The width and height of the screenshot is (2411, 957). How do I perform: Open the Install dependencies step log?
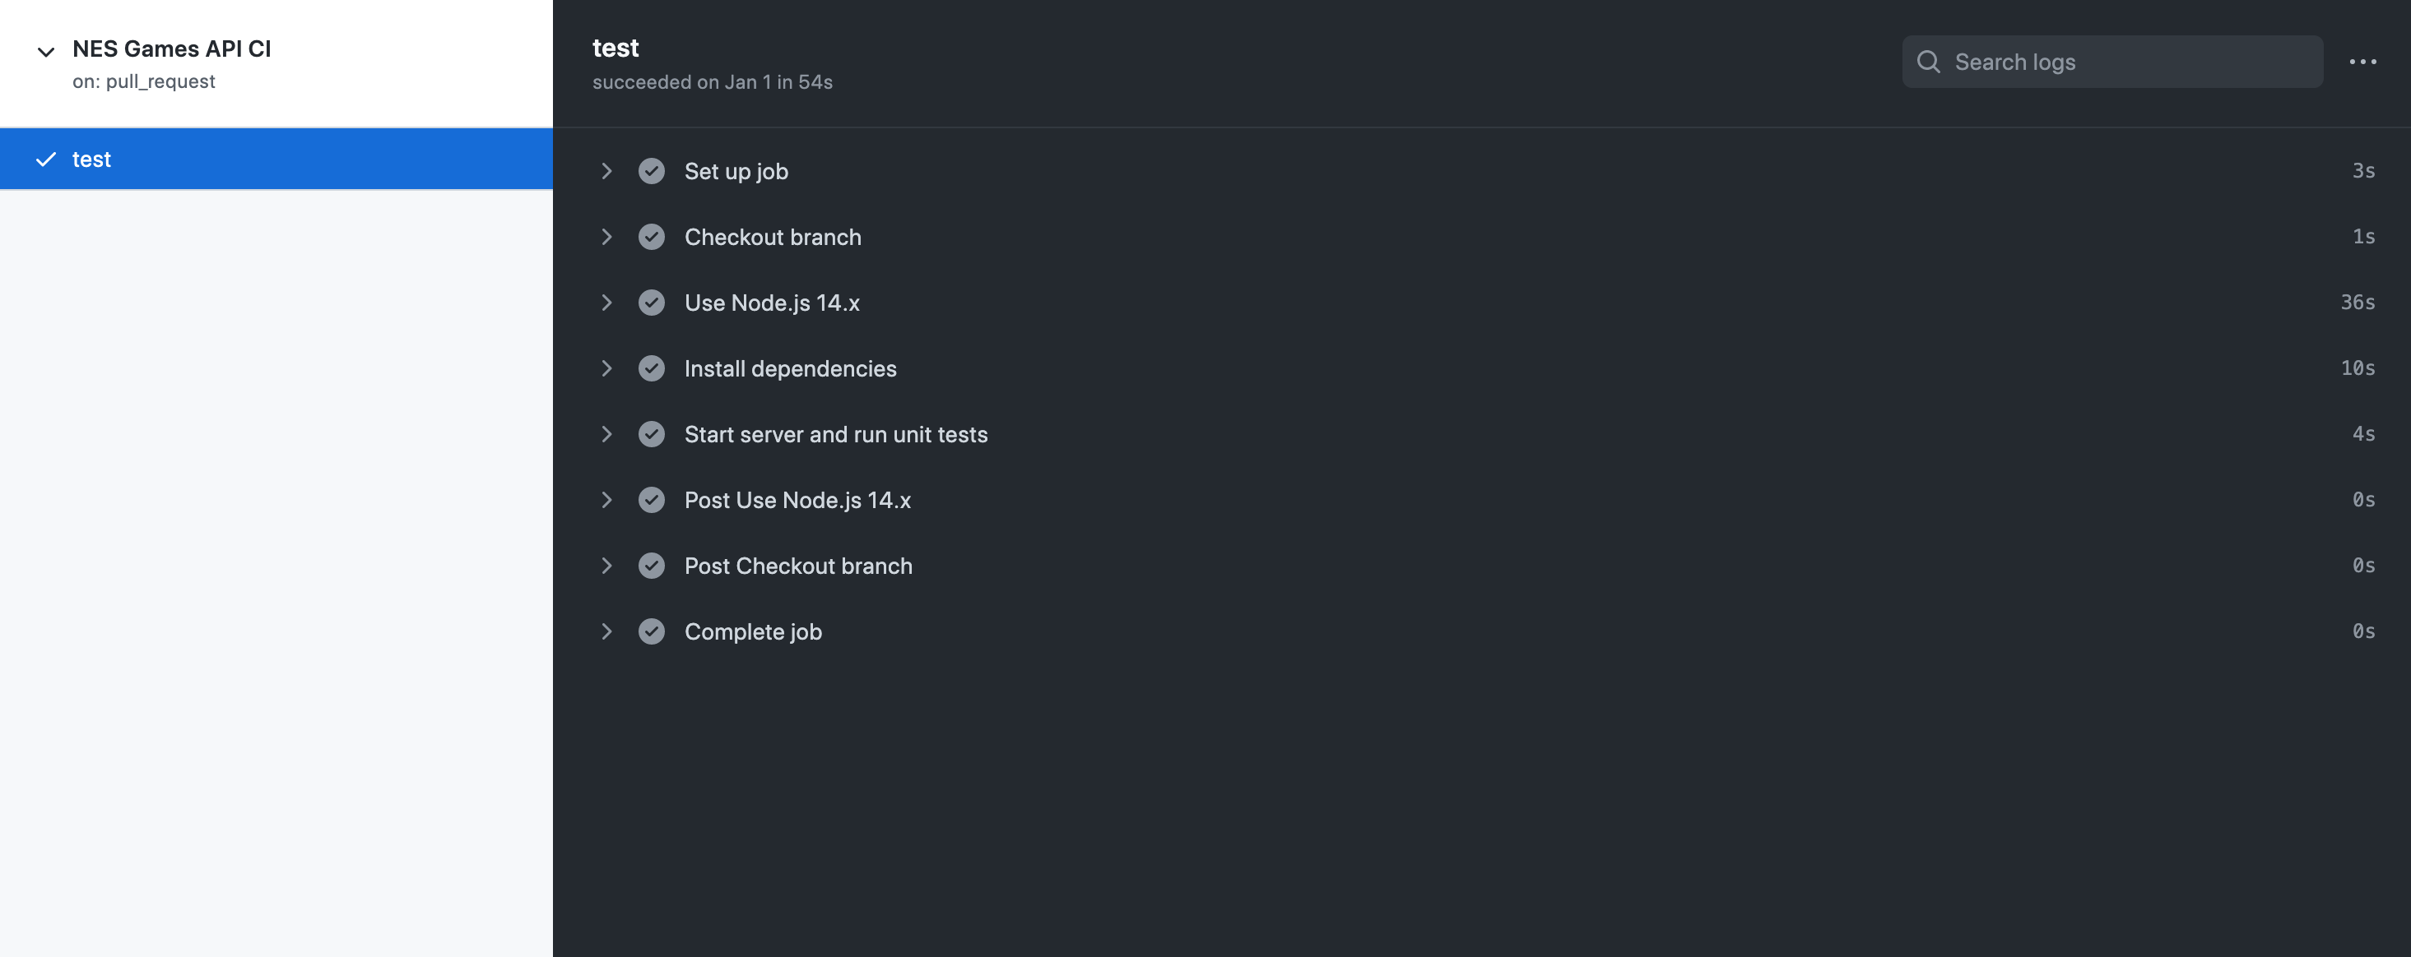(790, 368)
